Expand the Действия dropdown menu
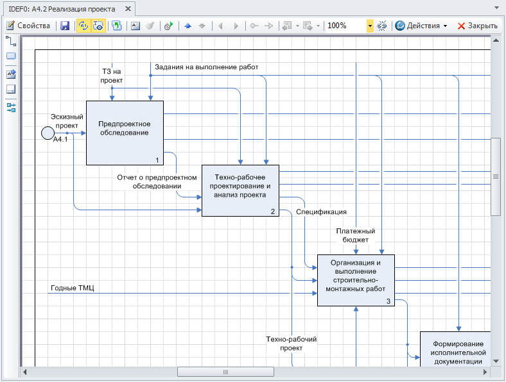 (421, 26)
